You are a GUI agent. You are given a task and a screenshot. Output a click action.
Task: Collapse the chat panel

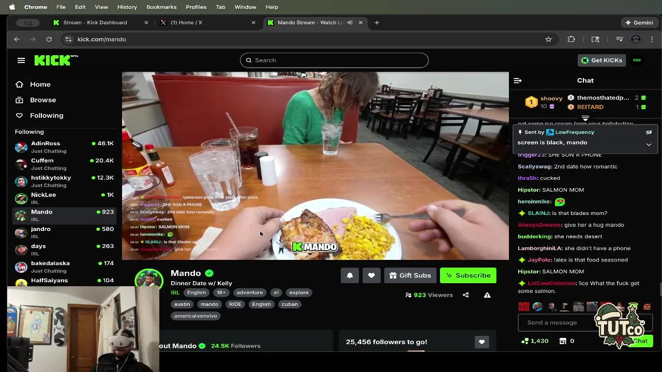coord(518,81)
